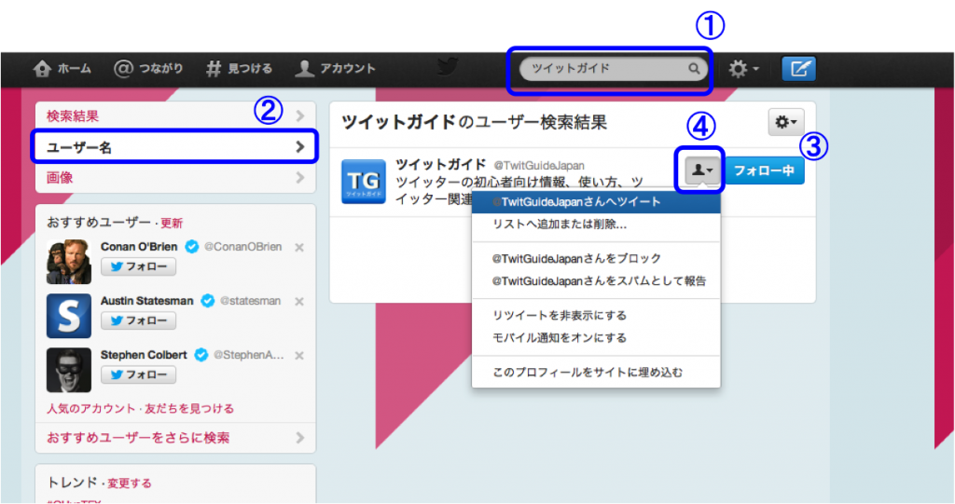This screenshot has height=504, width=955.
Task: Select 検索結果 in the left sidebar
Action: tap(175, 116)
